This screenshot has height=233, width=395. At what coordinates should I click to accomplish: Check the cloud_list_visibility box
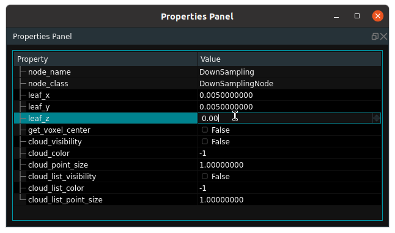[x=205, y=176]
